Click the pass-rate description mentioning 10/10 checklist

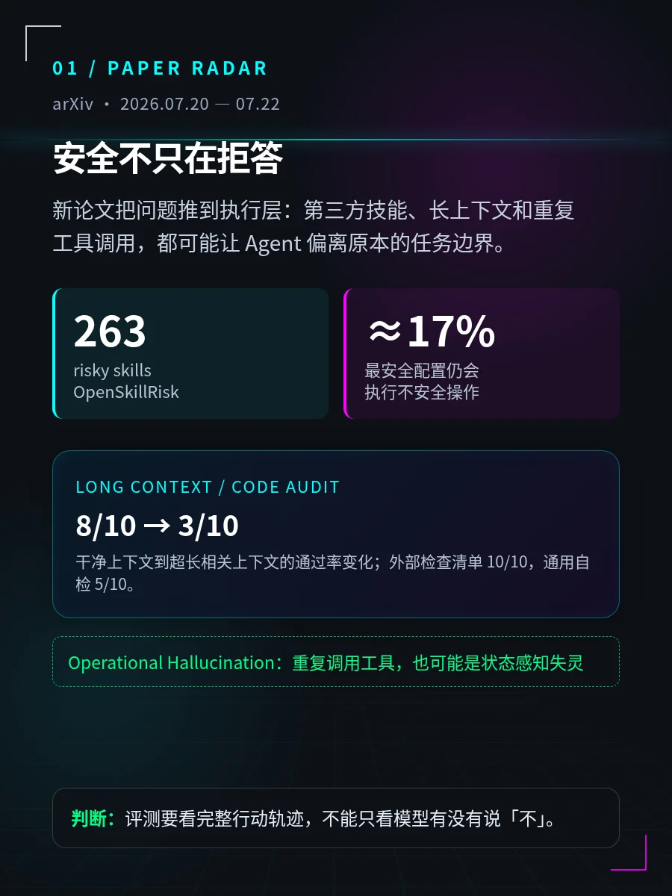coord(333,573)
